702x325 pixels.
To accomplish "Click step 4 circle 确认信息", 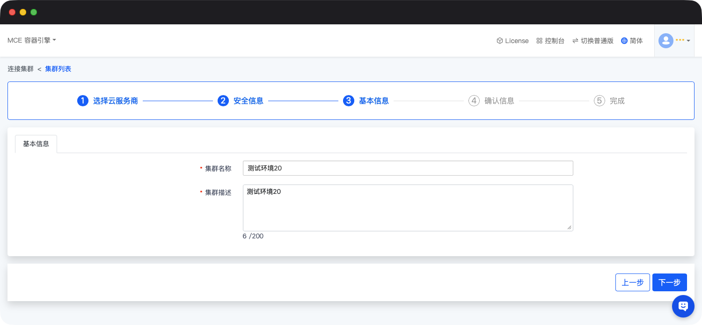I will pyautogui.click(x=474, y=101).
